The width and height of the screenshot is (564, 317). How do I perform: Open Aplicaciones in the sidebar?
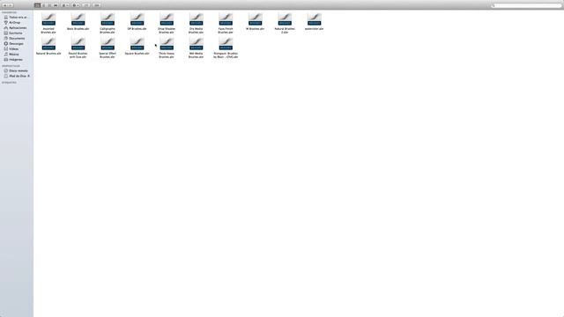[x=17, y=27]
